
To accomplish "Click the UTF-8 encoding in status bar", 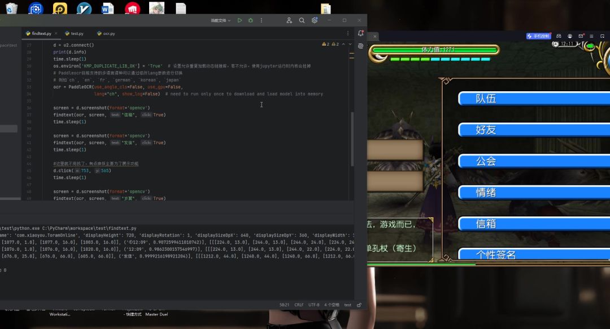I will (314, 305).
